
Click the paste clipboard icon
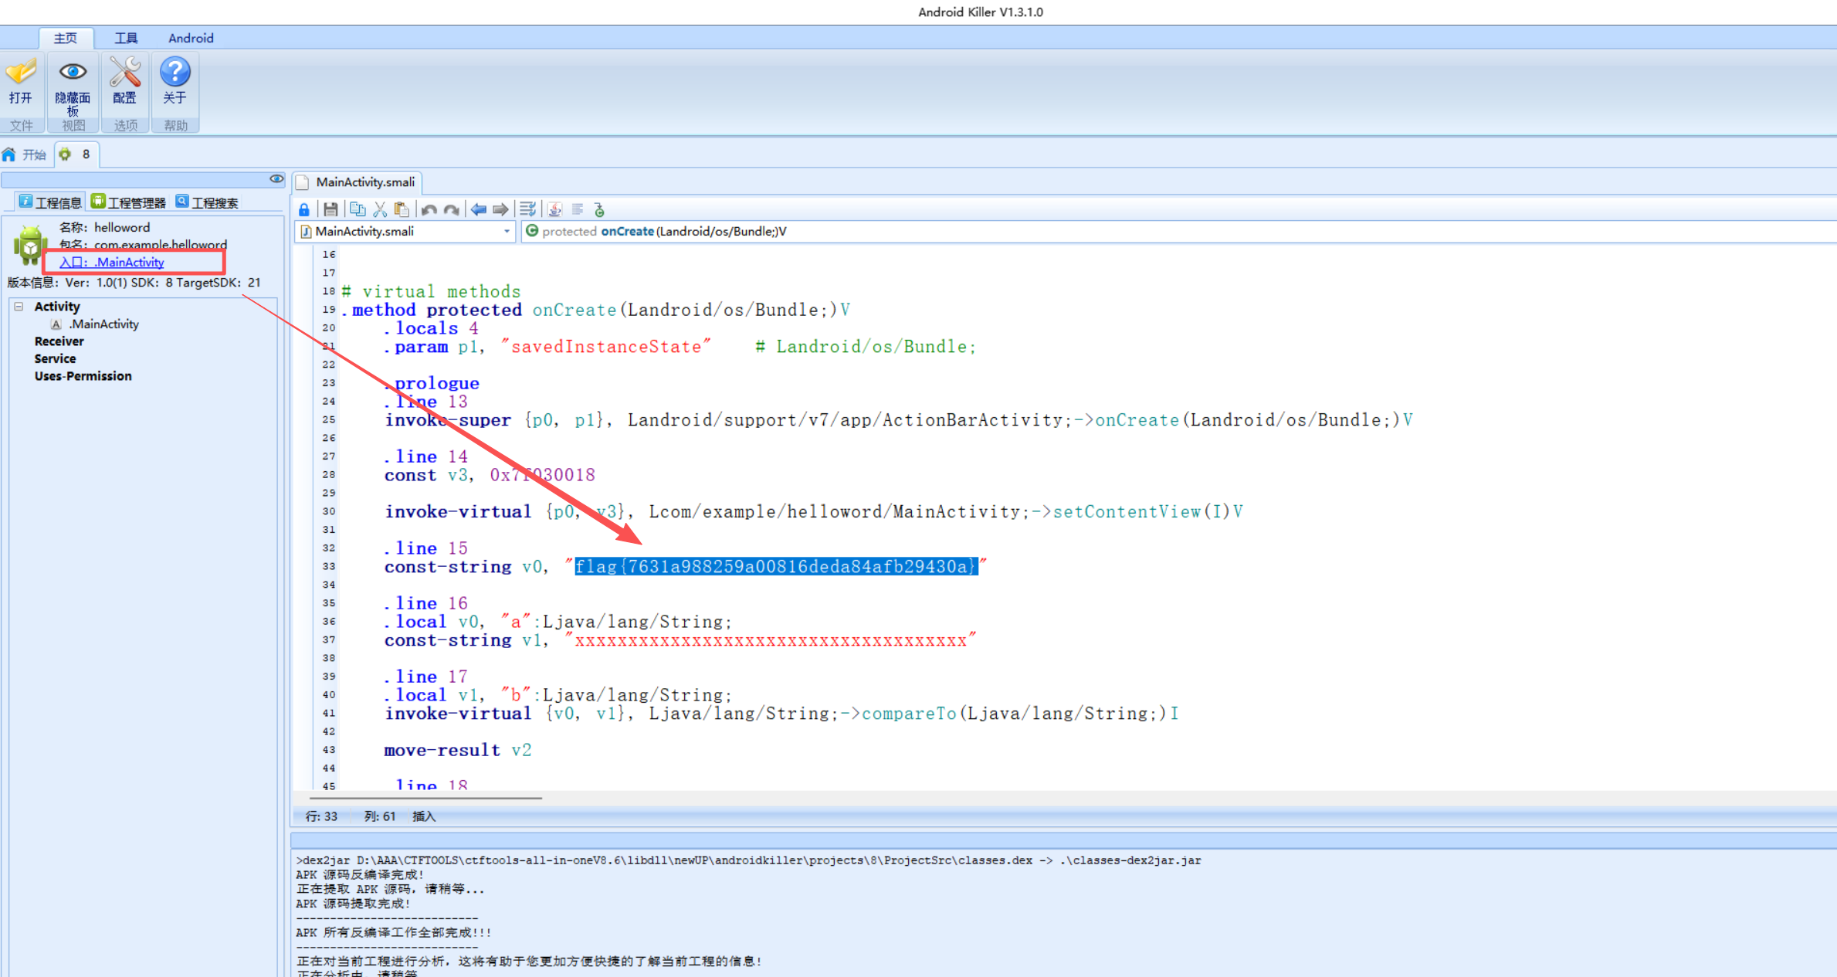(402, 209)
